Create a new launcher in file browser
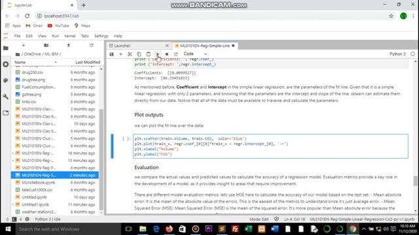419x235 pixels. coord(24,45)
